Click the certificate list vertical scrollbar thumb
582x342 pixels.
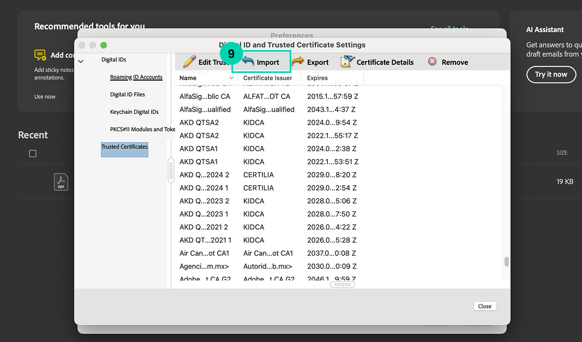point(506,262)
